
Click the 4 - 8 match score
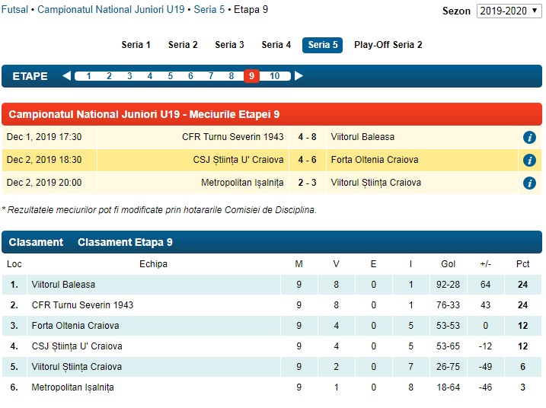307,137
